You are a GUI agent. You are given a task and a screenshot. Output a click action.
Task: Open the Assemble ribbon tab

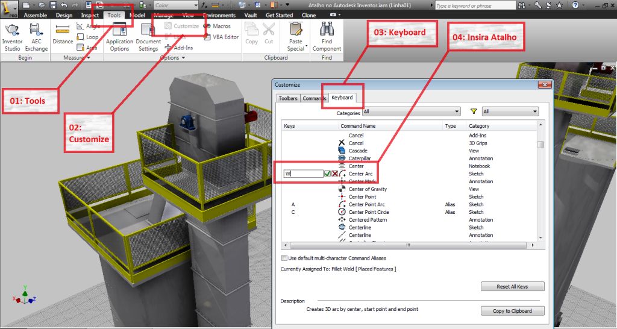35,15
